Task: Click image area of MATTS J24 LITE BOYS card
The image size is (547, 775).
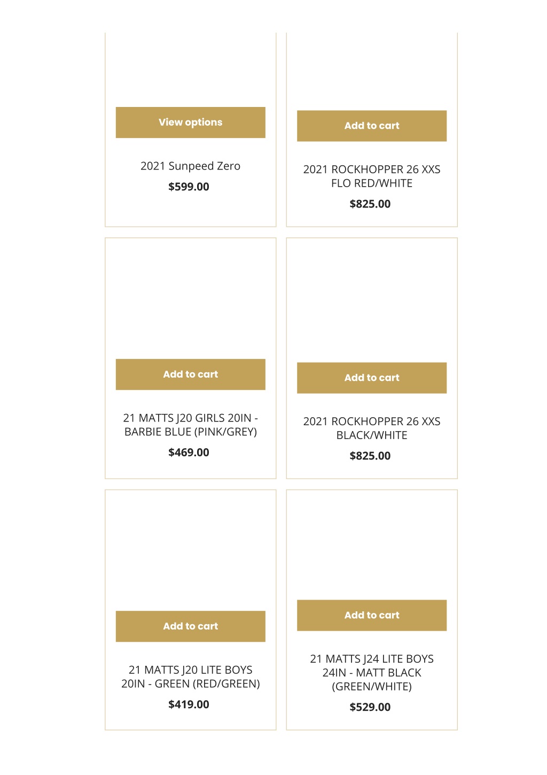Action: 372,544
